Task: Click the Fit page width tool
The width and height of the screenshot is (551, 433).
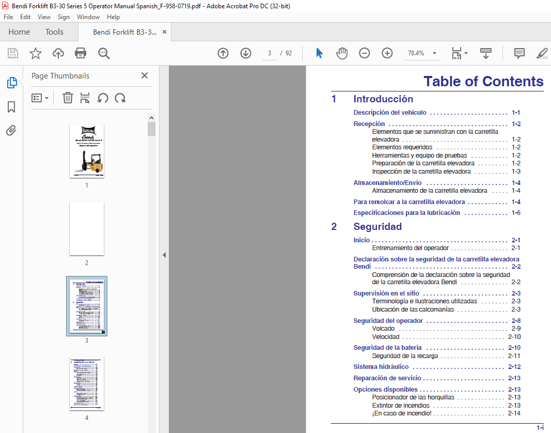Action: point(456,53)
